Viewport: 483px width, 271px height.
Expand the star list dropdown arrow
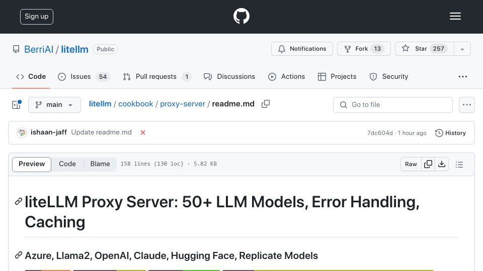(462, 49)
